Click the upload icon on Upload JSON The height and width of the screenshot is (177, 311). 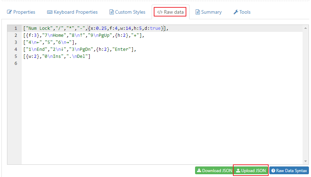pos(238,171)
